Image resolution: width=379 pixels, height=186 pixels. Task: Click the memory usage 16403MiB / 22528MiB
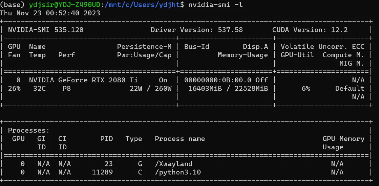pyautogui.click(x=228, y=89)
